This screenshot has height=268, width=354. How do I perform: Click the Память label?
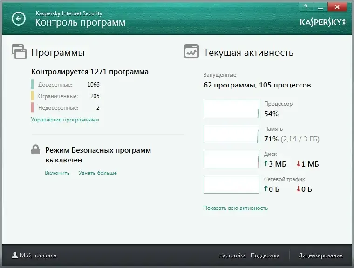(273, 129)
